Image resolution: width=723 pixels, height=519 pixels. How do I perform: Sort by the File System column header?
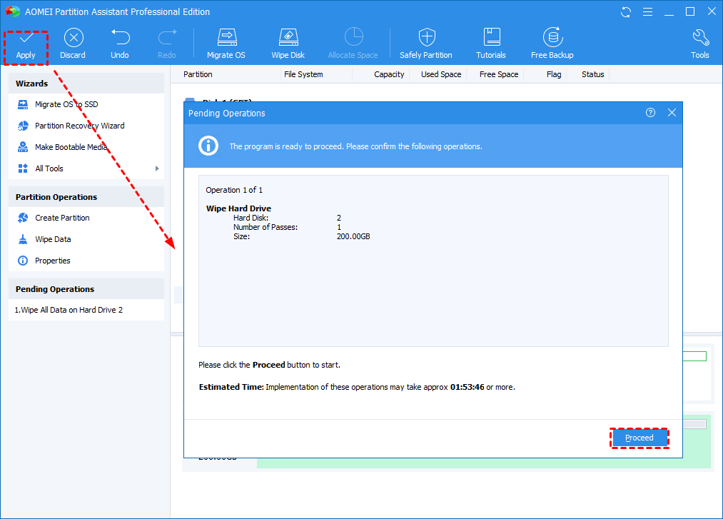[x=303, y=74]
